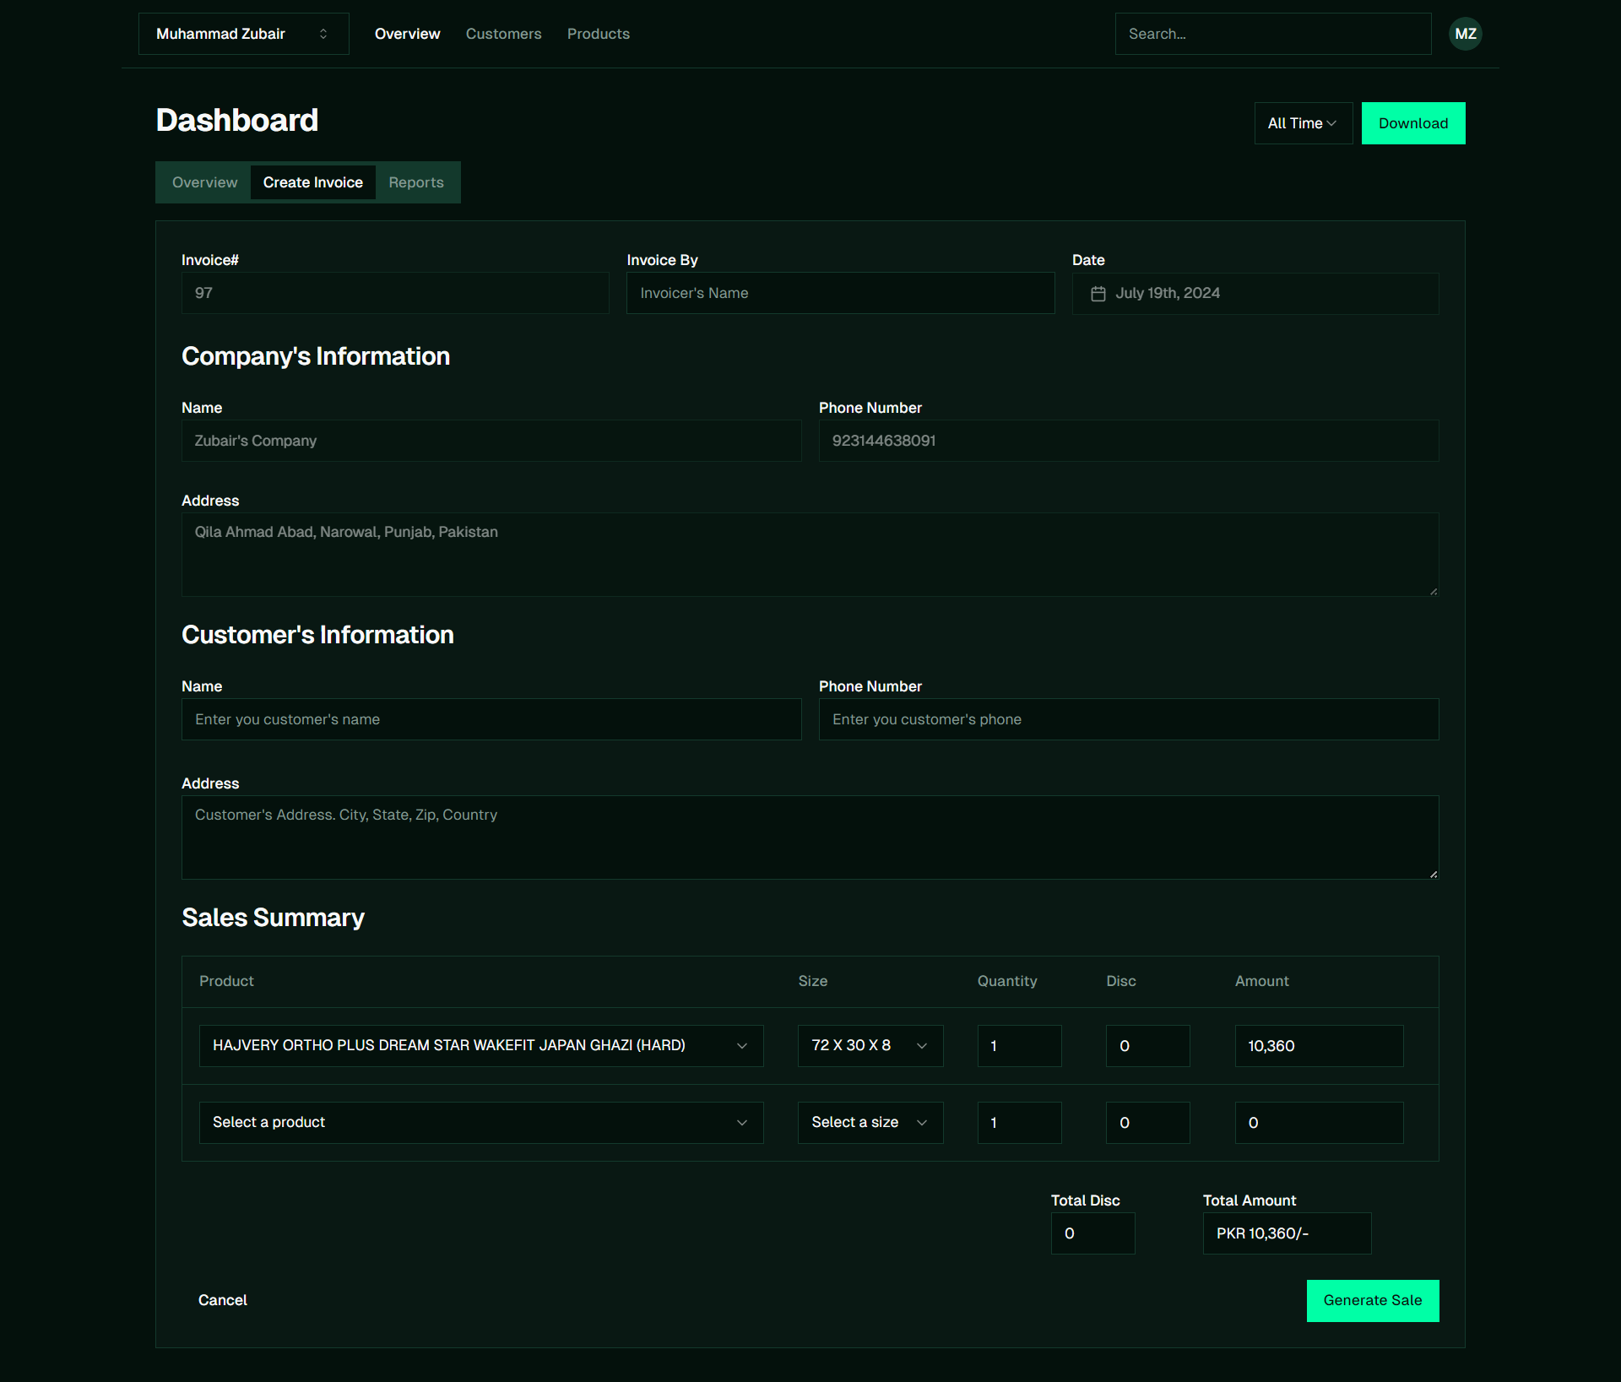
Task: Click resize grip on customer Address textarea
Action: click(x=1433, y=874)
